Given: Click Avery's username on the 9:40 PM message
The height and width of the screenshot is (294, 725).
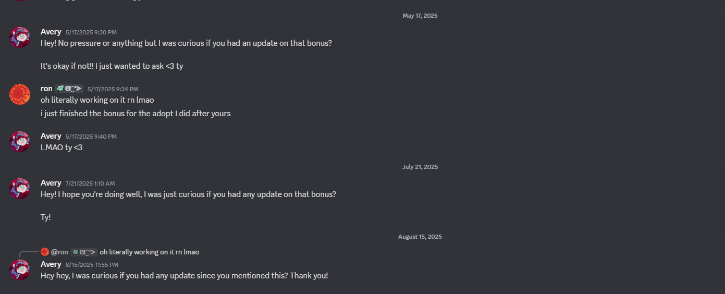Looking at the screenshot, I should tap(51, 136).
